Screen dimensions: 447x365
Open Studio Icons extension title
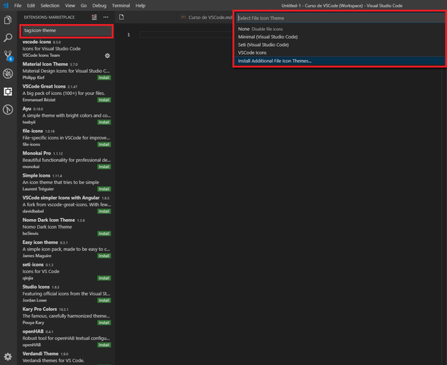click(36, 287)
